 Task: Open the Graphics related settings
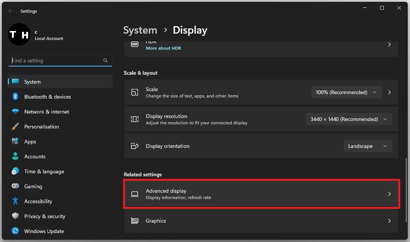tap(261, 221)
